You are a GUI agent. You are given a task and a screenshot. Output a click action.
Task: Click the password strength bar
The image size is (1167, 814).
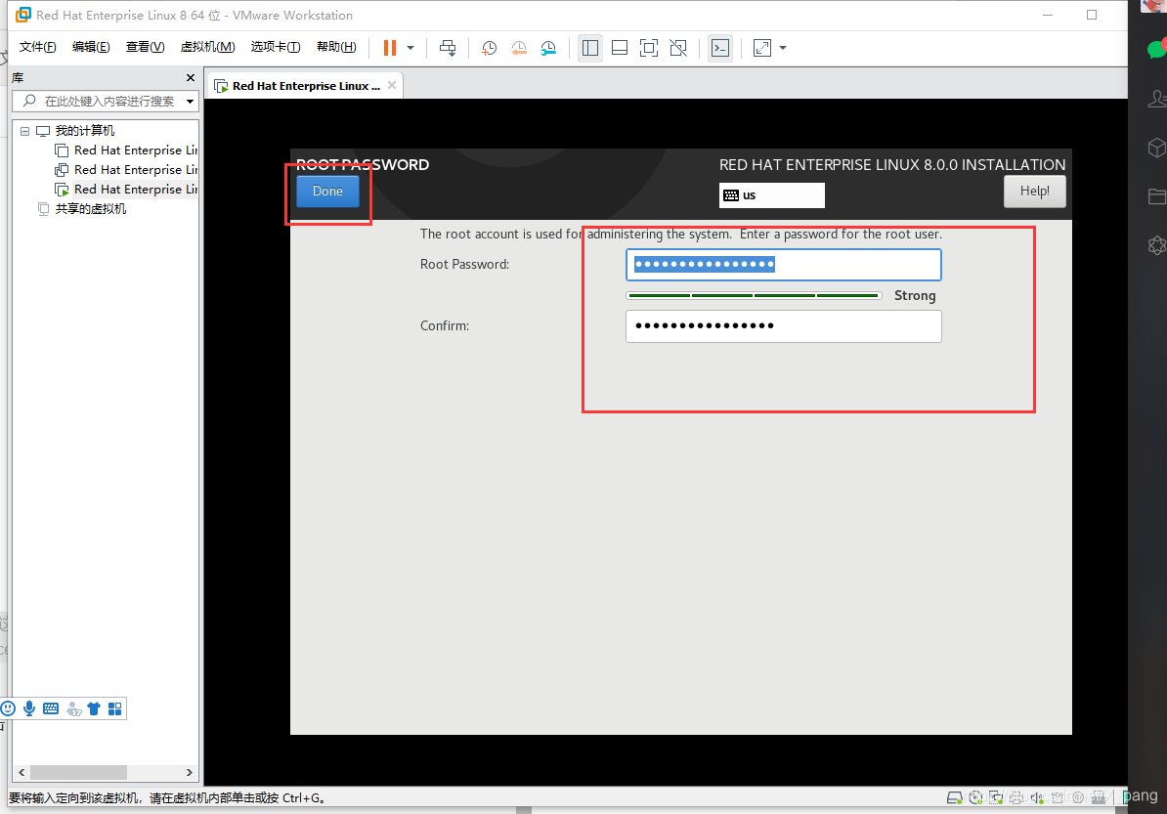click(754, 295)
